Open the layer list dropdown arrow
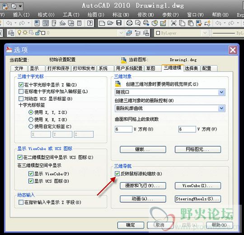Screen dimensions: 244x235 121,33
